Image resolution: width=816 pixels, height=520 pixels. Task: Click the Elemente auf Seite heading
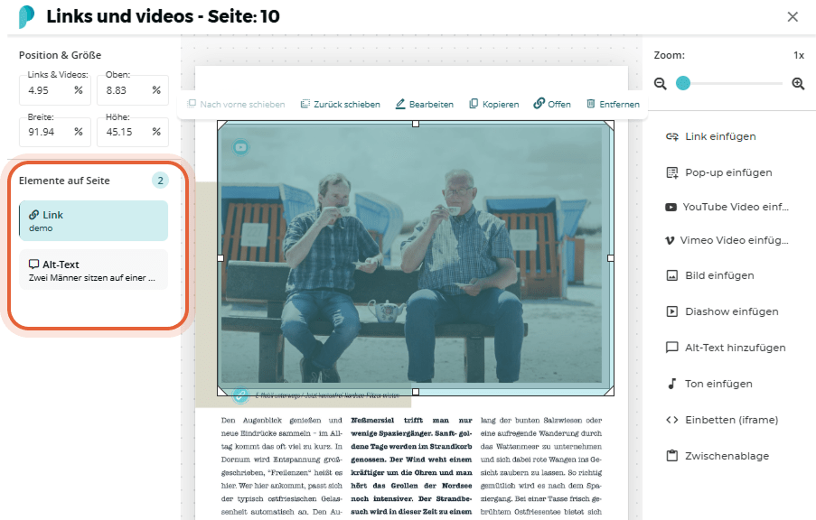pyautogui.click(x=64, y=181)
